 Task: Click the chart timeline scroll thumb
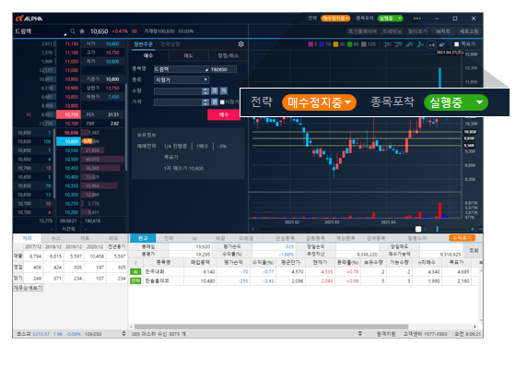pyautogui.click(x=418, y=229)
